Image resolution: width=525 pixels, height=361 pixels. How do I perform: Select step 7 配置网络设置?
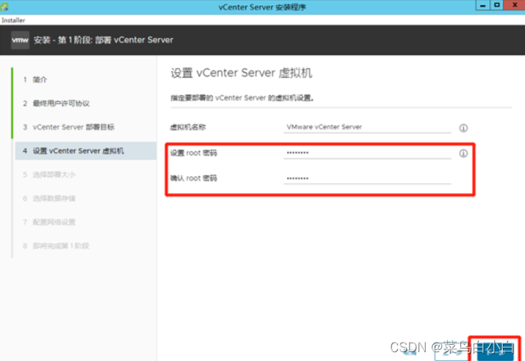pos(49,222)
